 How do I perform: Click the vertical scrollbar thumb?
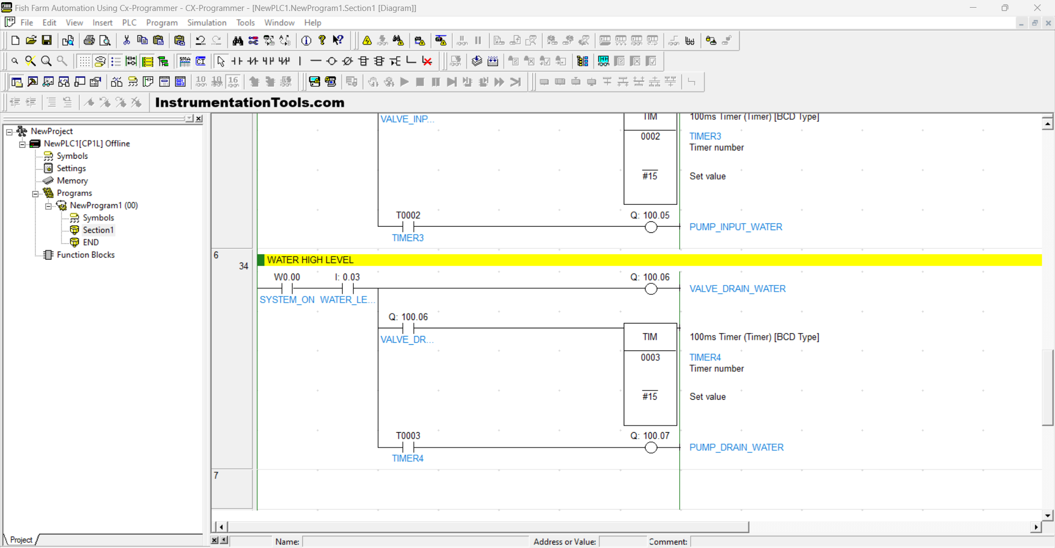coord(1047,387)
